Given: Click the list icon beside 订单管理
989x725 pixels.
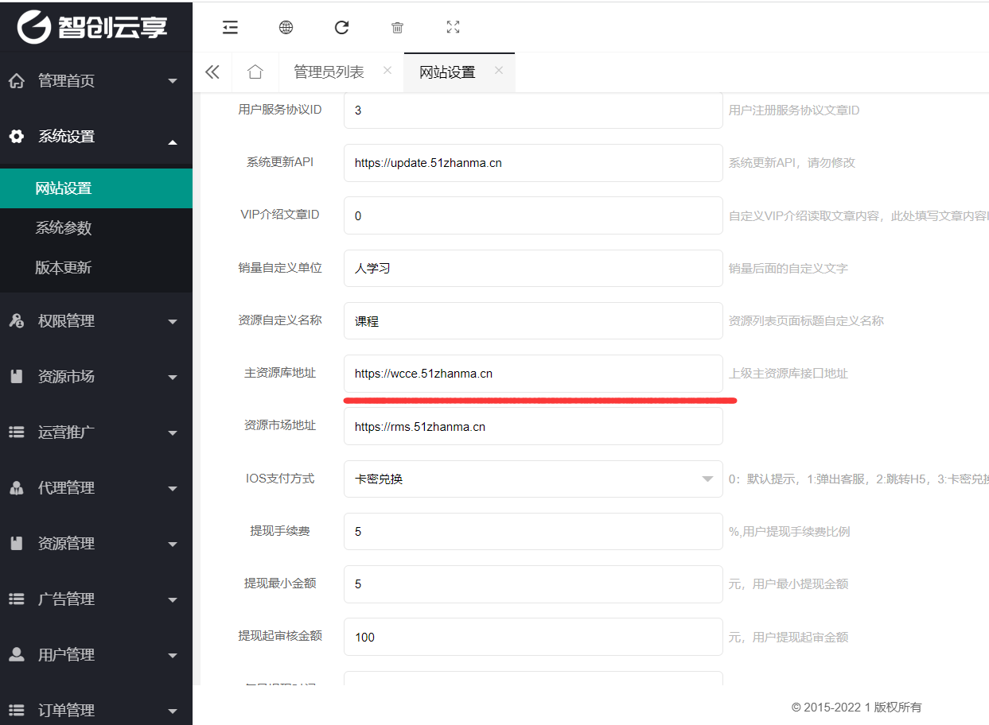Looking at the screenshot, I should (16, 711).
